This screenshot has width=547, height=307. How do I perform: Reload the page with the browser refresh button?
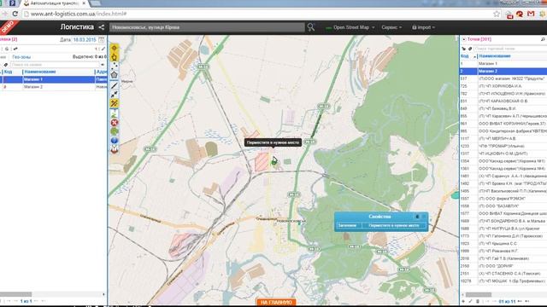tap(15, 14)
